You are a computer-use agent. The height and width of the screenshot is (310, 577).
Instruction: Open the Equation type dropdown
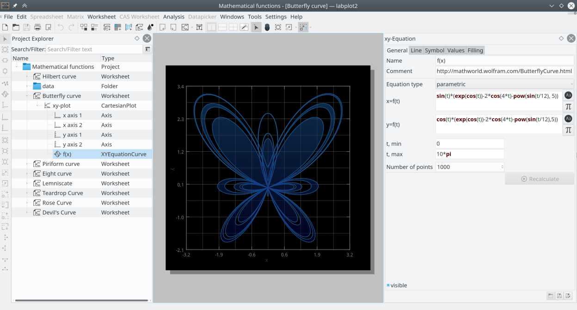pos(504,84)
